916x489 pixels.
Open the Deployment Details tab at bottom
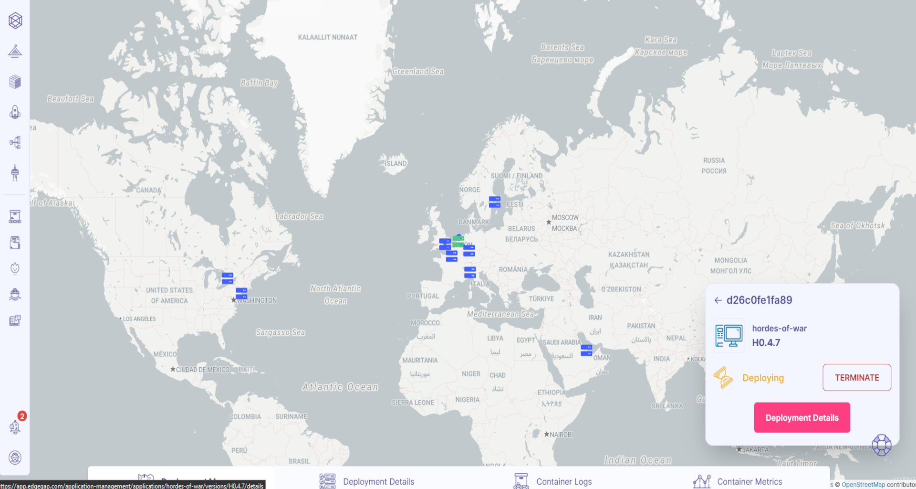pyautogui.click(x=378, y=481)
